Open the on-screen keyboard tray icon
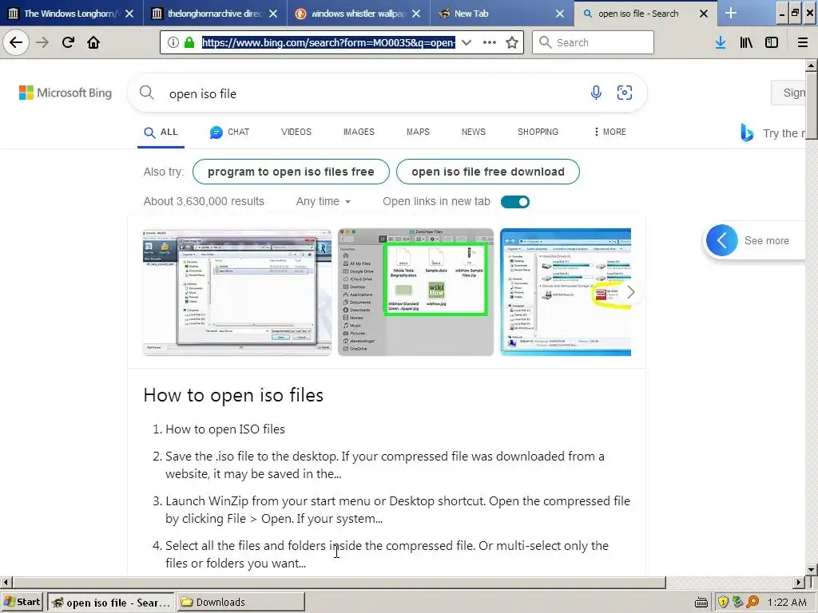 (701, 602)
